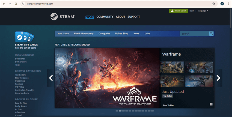The image size is (232, 117).
Task: Expand Categories menu
Action: click(x=104, y=34)
